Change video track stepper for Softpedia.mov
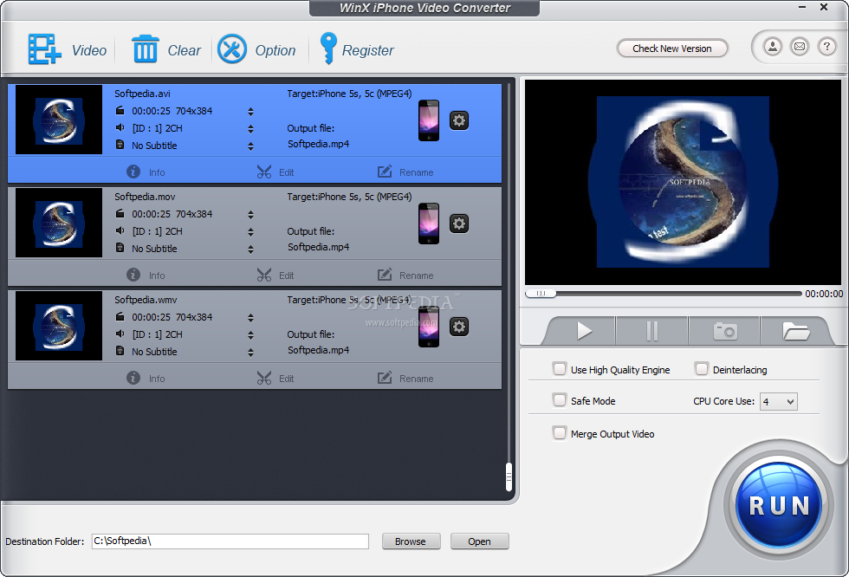This screenshot has width=849, height=577. [250, 214]
